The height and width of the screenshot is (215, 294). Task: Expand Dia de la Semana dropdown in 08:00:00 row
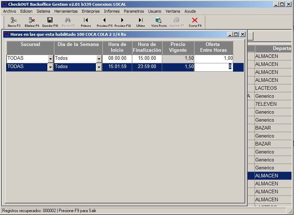point(99,59)
